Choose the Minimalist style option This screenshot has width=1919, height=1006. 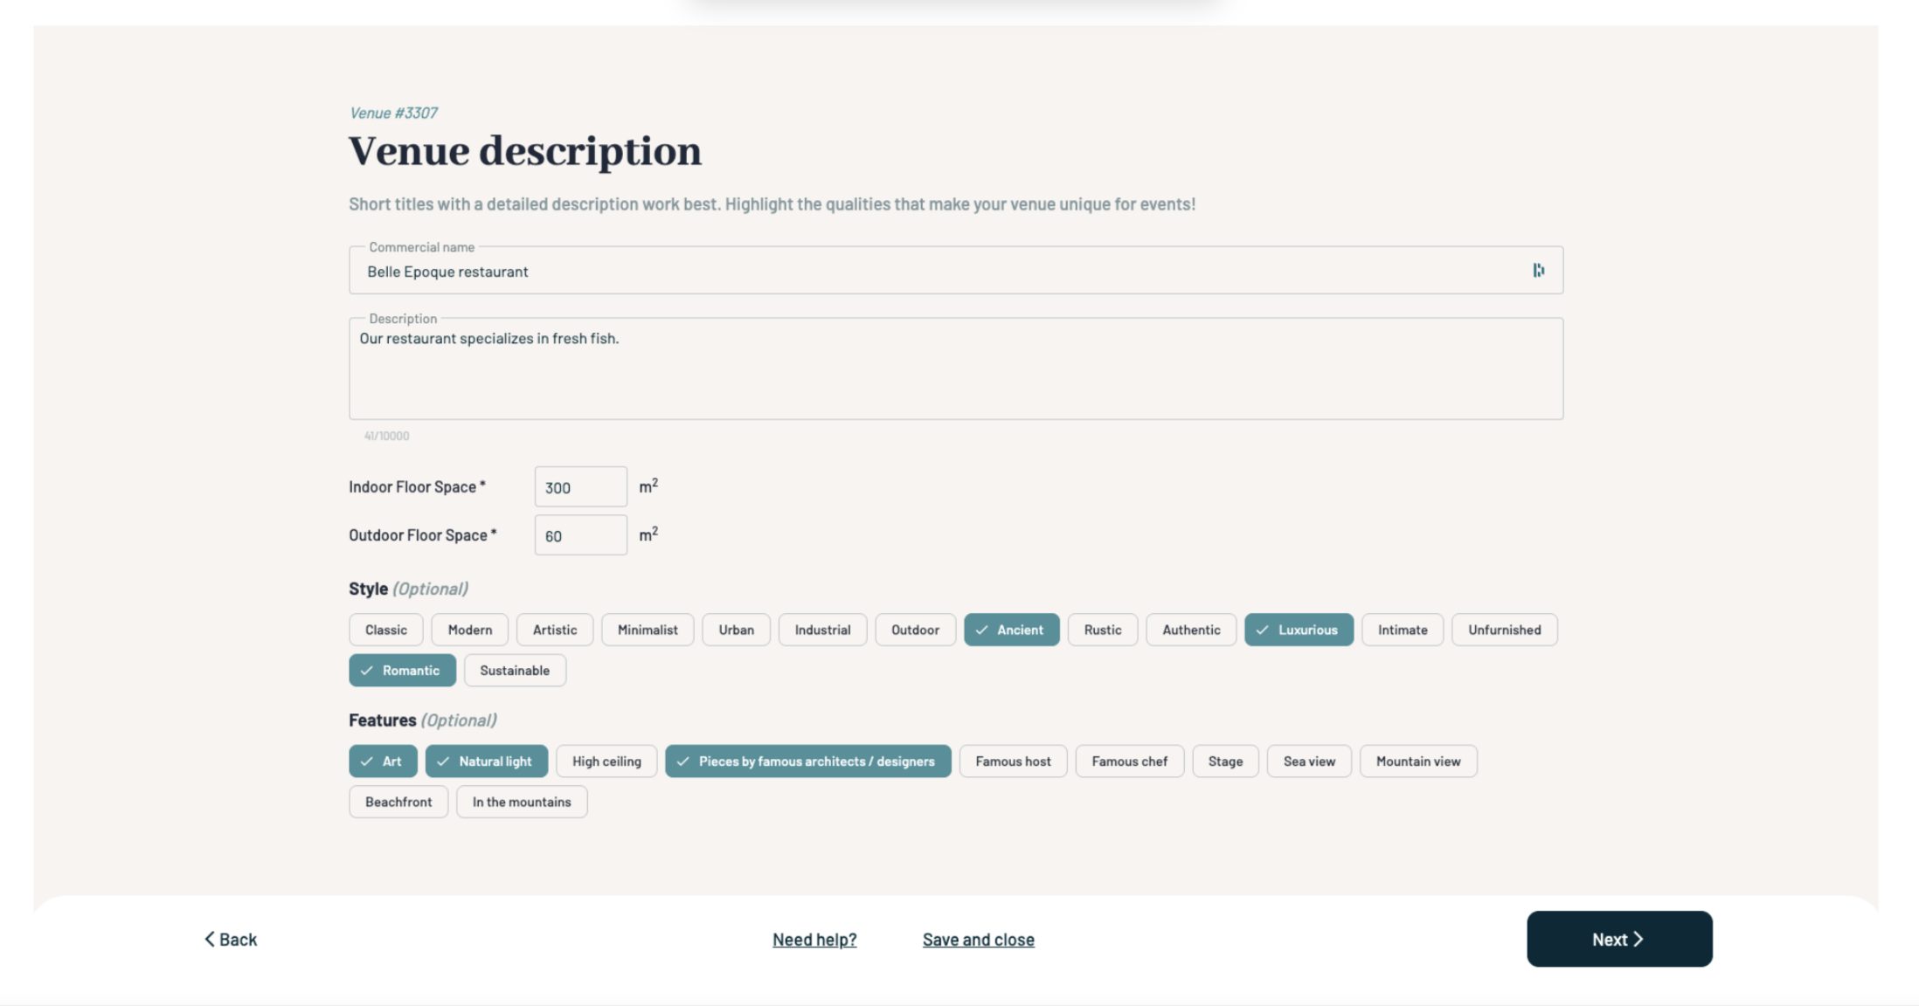coord(647,630)
